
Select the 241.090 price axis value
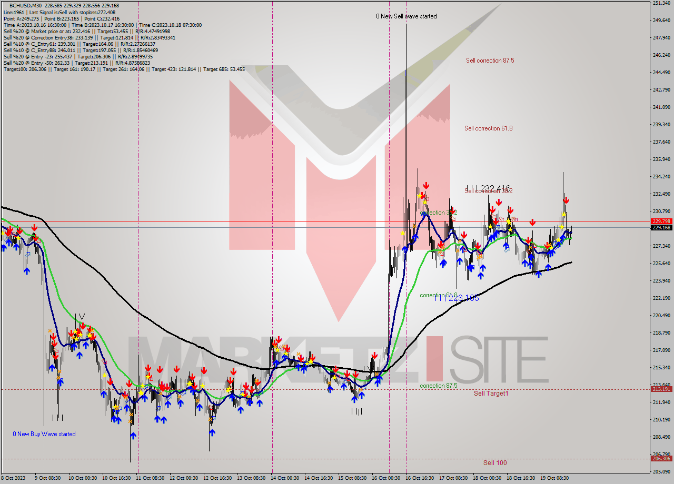point(661,107)
